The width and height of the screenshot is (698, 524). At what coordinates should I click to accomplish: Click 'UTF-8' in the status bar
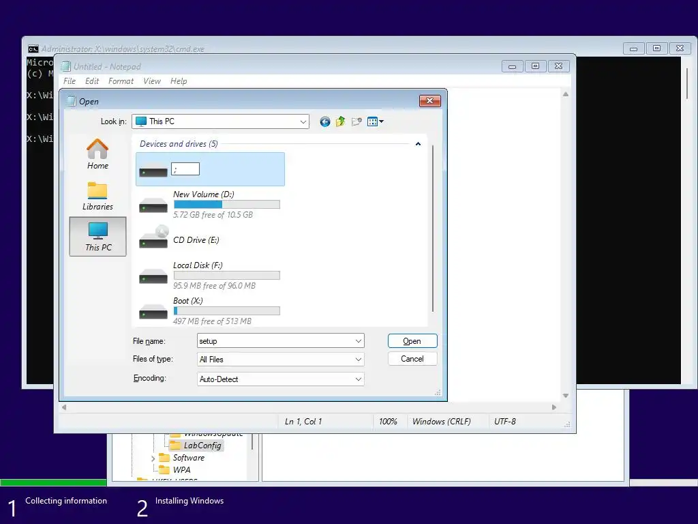click(x=505, y=422)
